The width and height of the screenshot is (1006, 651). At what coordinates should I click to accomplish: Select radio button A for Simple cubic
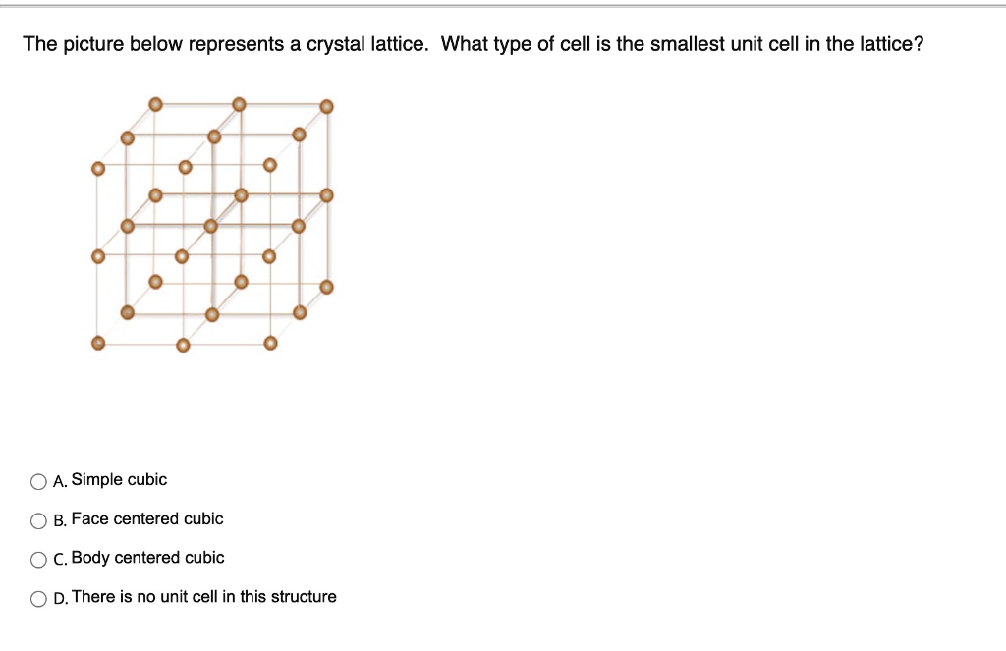[37, 481]
